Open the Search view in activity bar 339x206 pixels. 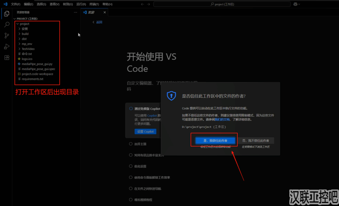point(7,24)
